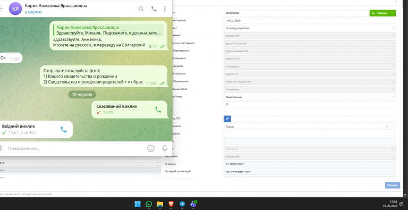
Task: Open Microsoft Teams from the taskbar
Action: (x=193, y=204)
